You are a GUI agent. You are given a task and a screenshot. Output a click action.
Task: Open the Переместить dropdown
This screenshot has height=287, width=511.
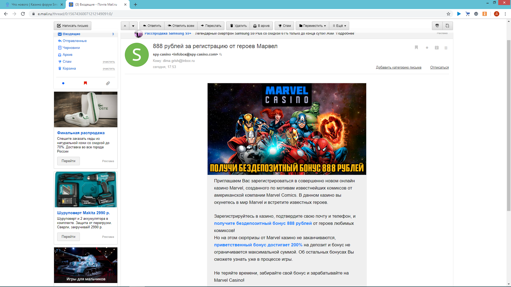point(312,26)
